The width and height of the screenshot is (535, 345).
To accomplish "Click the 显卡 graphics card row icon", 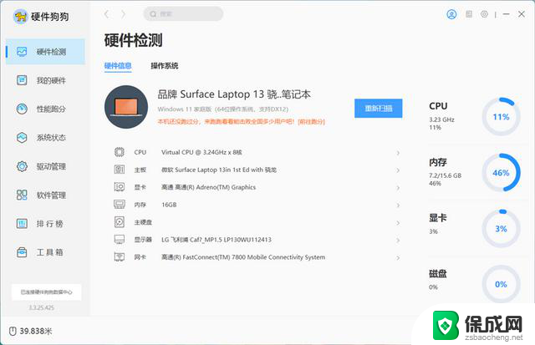I will click(119, 187).
